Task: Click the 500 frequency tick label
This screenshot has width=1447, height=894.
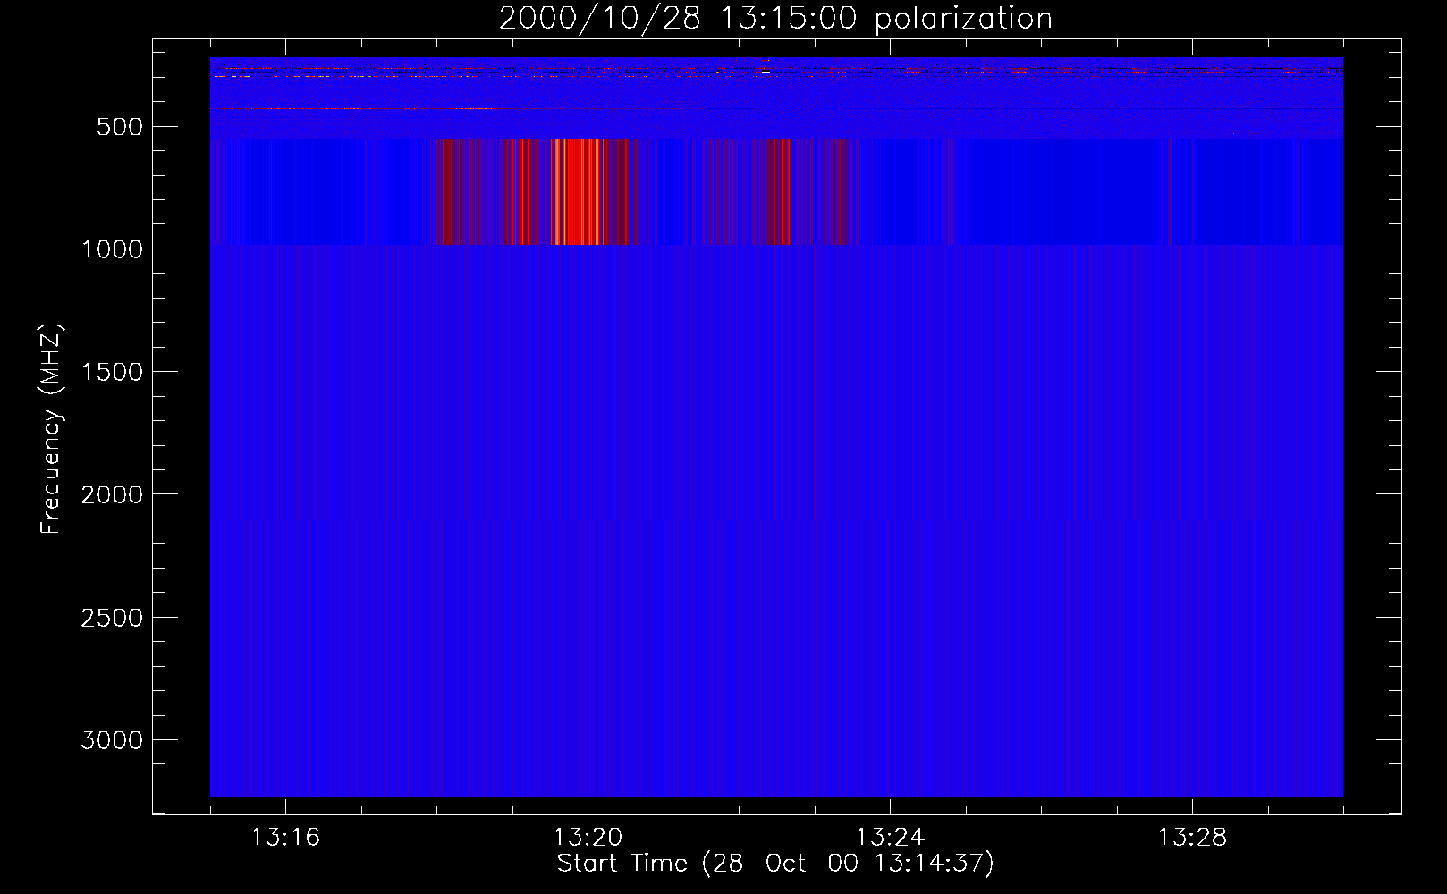Action: [x=120, y=127]
